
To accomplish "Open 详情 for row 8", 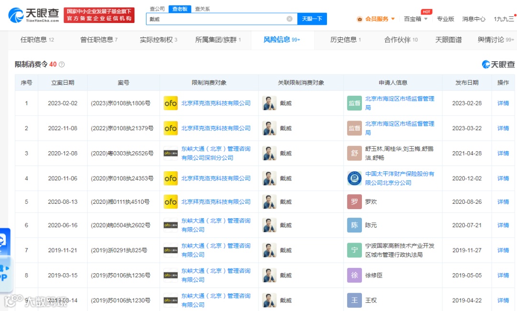I will point(503,275).
